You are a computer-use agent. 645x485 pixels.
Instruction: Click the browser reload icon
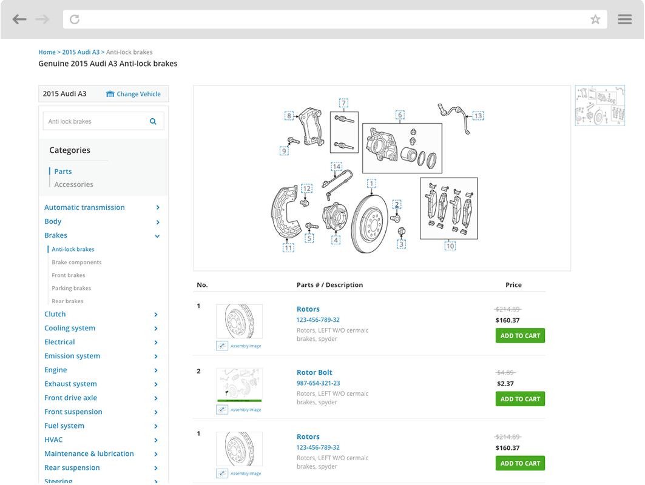(x=75, y=19)
